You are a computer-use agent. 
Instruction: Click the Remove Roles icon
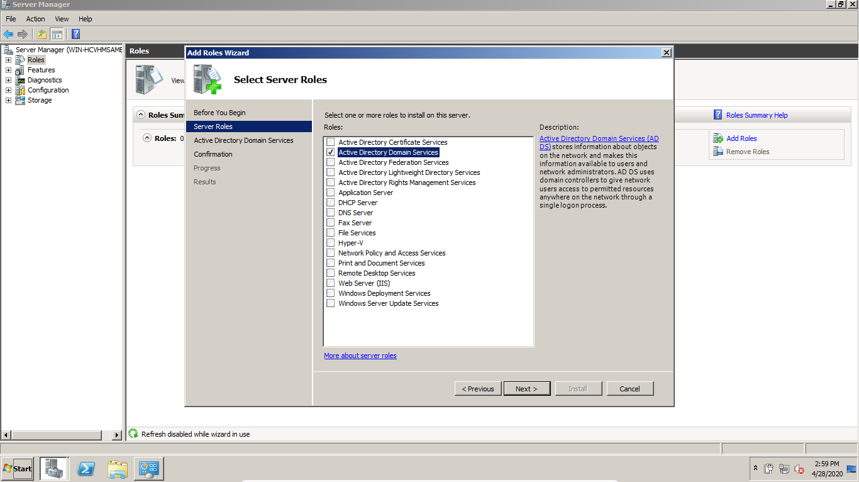point(718,152)
